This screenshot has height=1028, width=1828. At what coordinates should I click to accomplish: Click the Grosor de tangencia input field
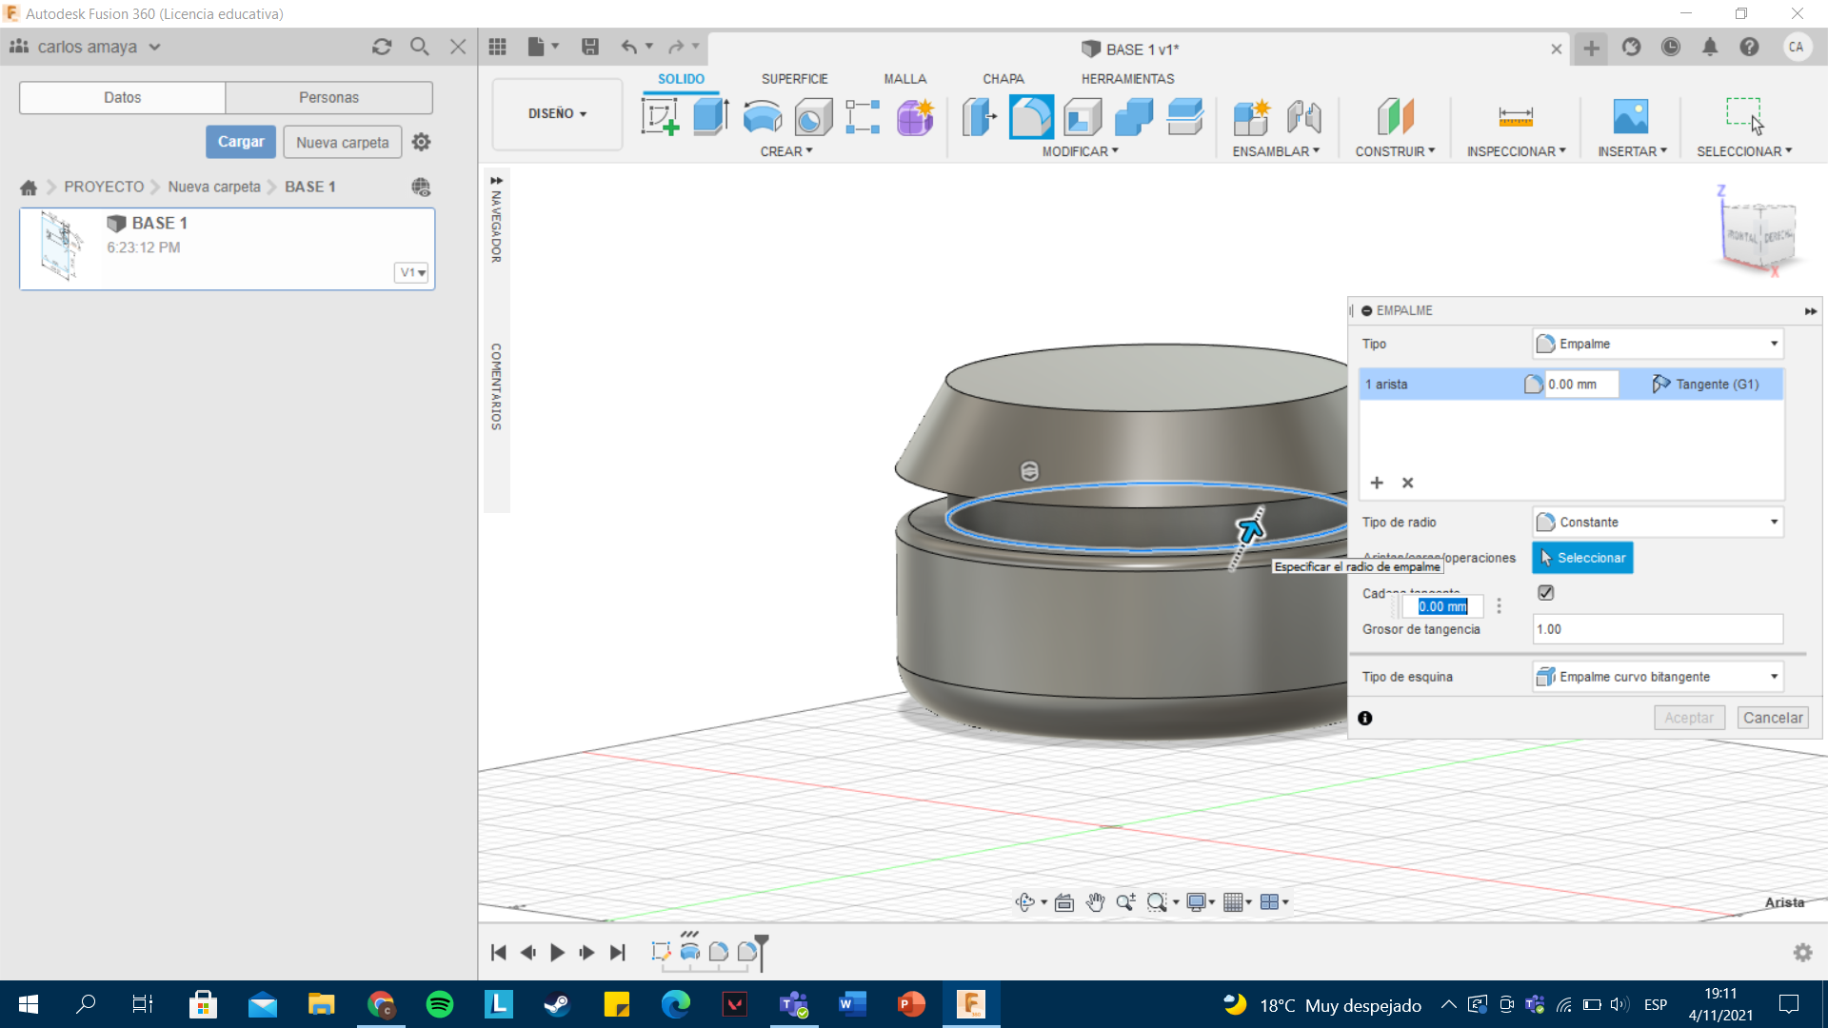pyautogui.click(x=1658, y=629)
